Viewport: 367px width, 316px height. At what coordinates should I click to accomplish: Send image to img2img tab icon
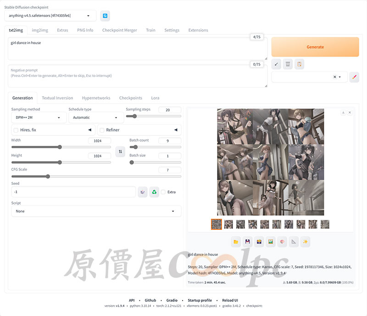(x=271, y=242)
